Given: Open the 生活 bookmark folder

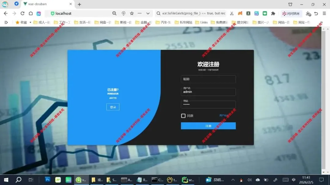Looking at the screenshot, I should click(82, 22).
